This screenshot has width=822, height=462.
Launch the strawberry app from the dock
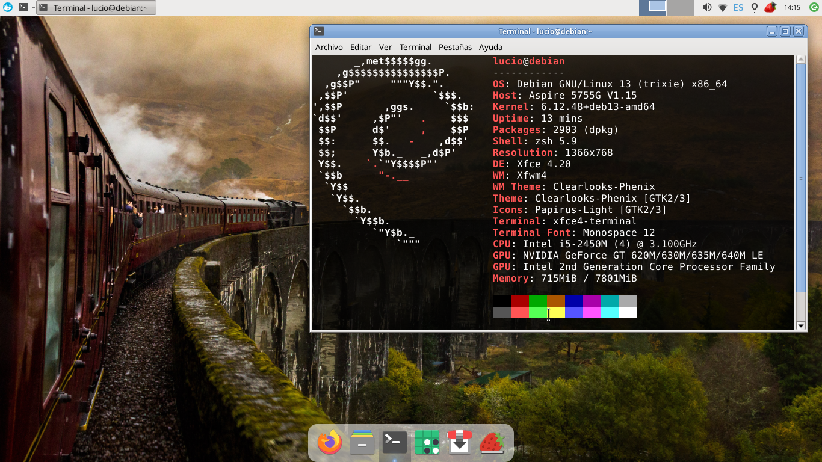point(492,443)
